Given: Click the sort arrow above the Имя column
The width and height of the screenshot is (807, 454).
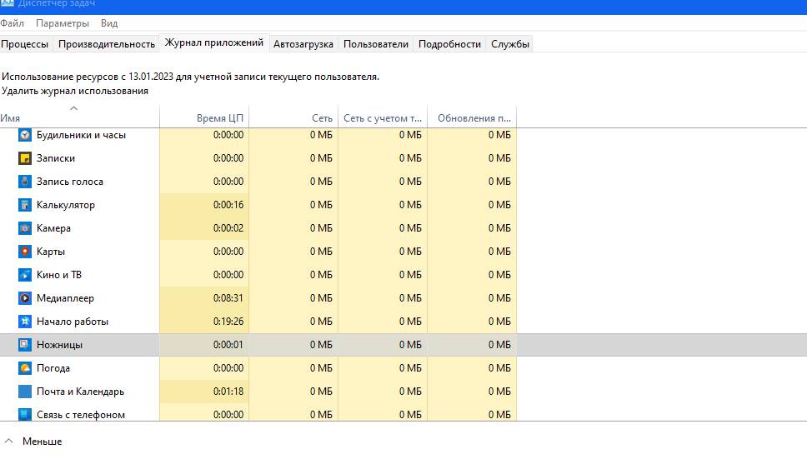Looking at the screenshot, I should 73,108.
